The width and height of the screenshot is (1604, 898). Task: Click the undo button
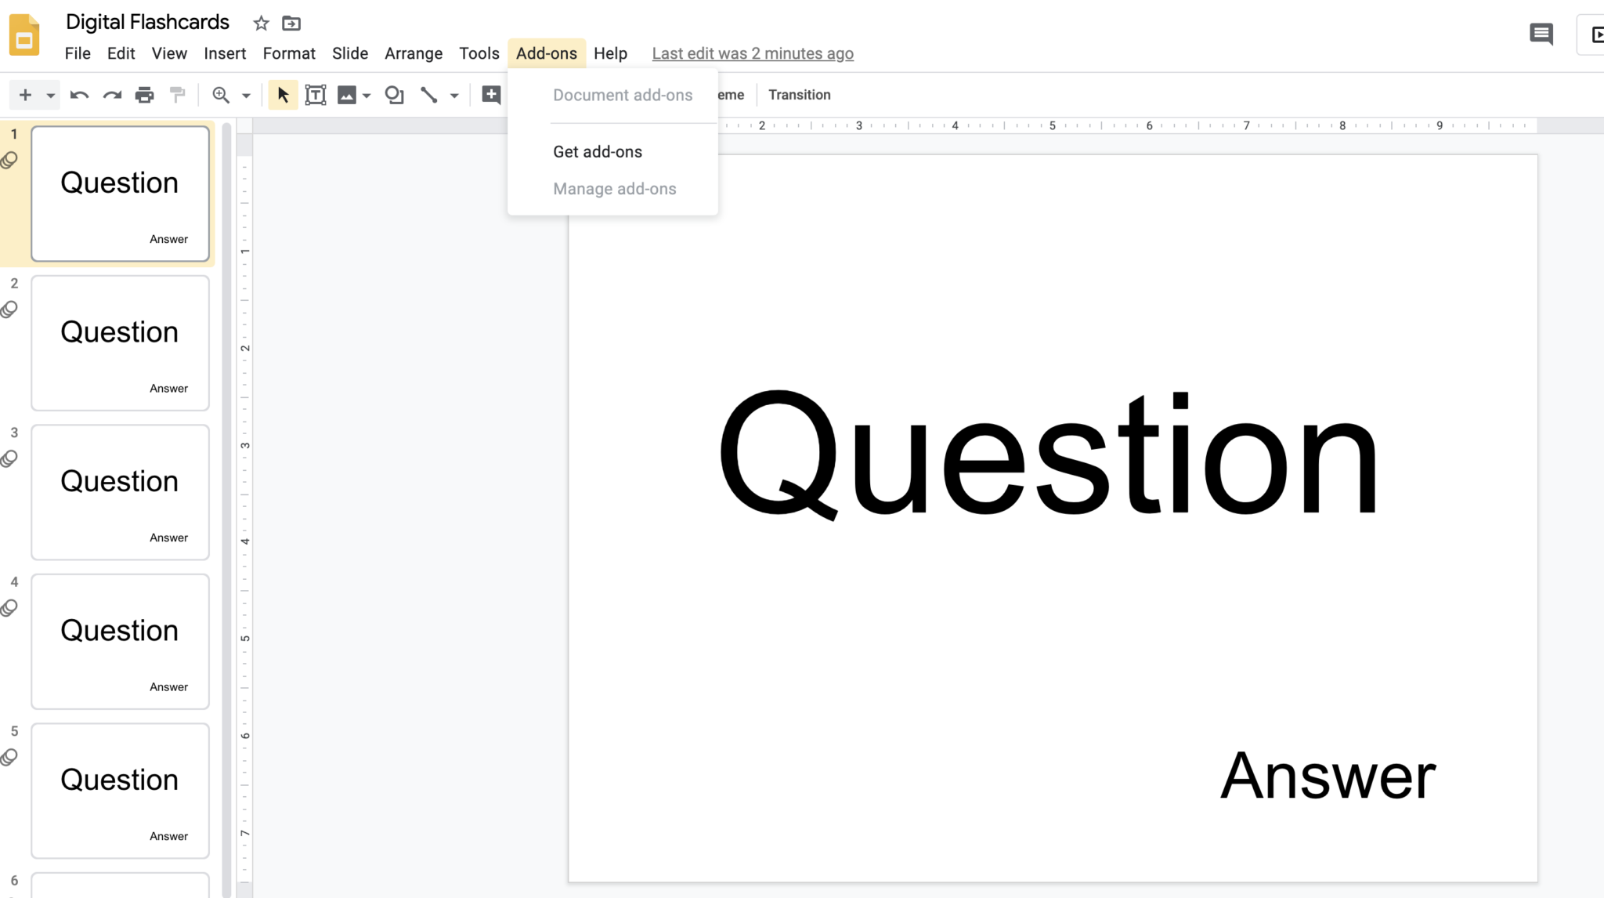coord(78,95)
